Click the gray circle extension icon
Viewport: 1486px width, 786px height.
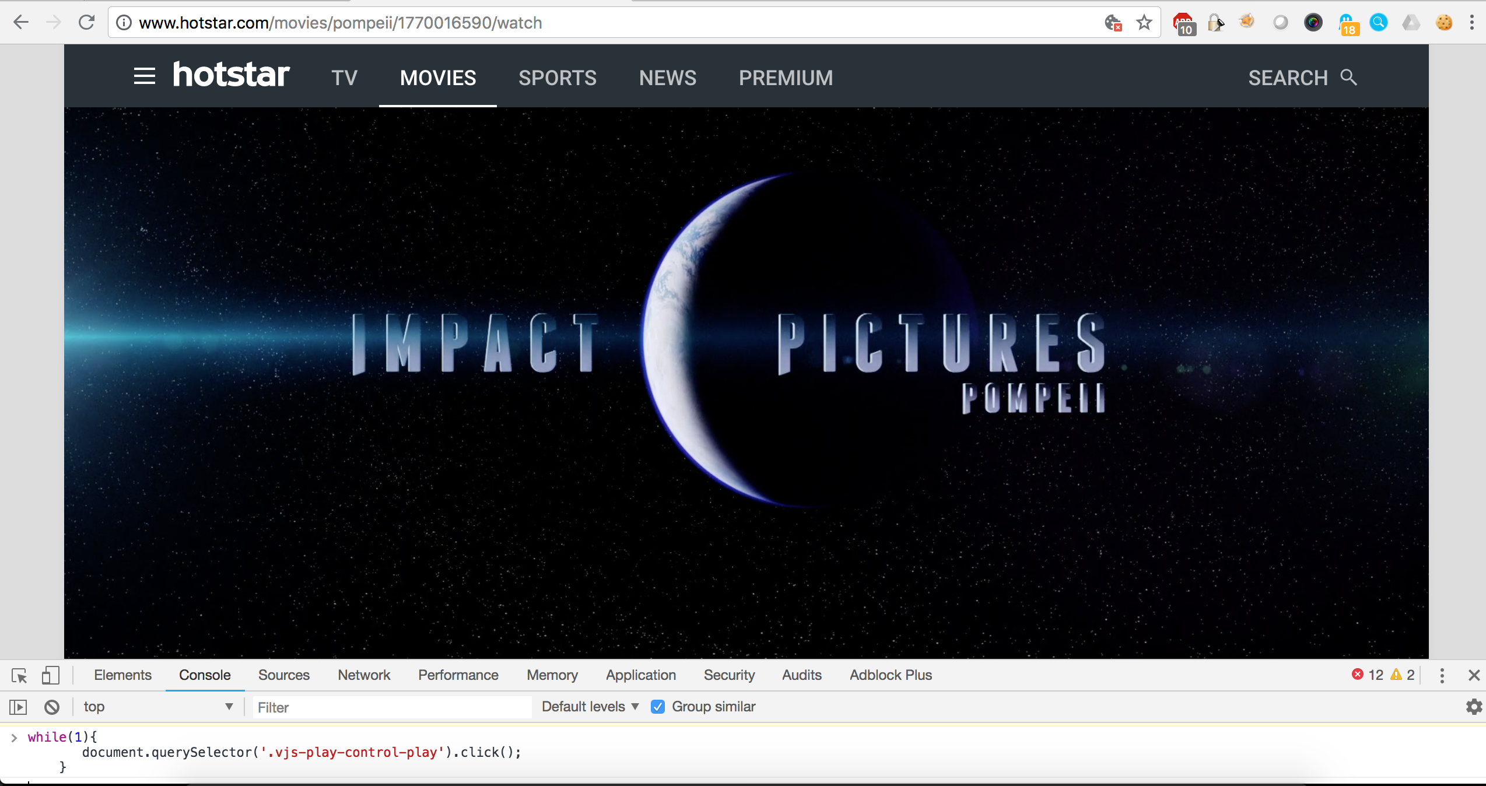(1280, 23)
